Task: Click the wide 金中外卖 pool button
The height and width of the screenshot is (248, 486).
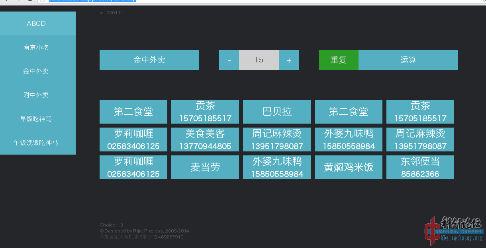Action: coord(149,60)
